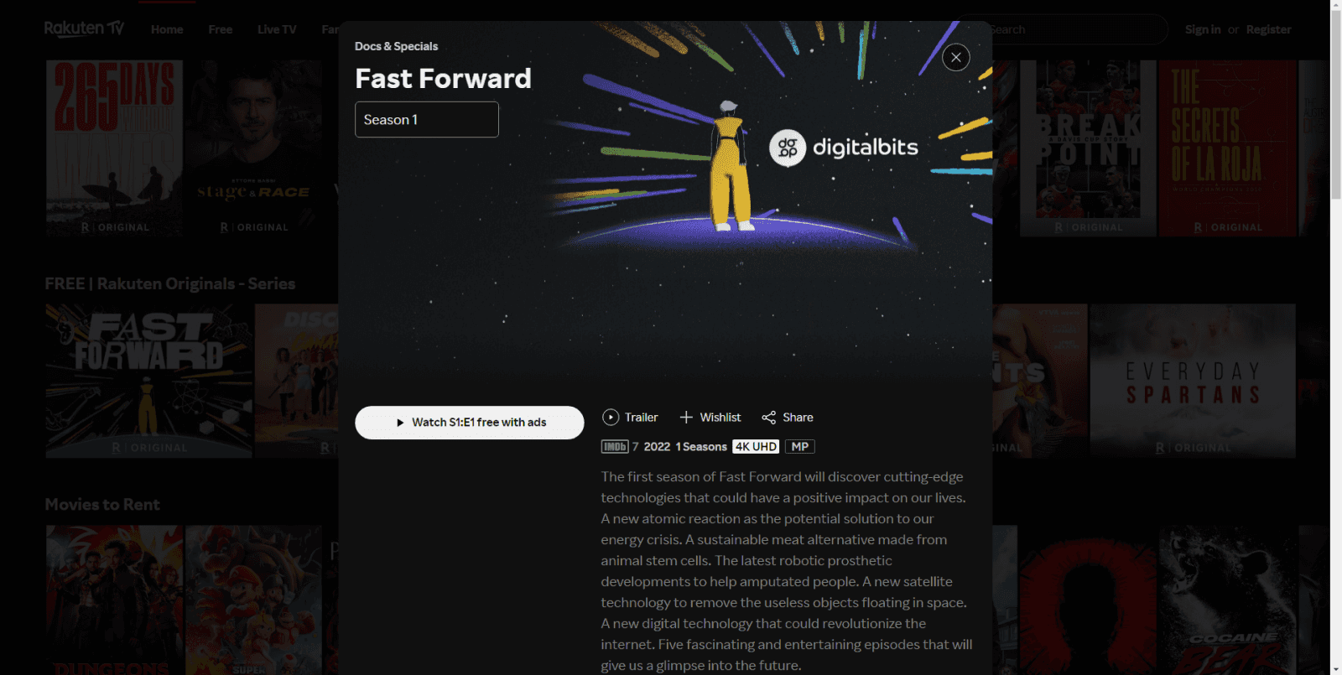This screenshot has height=675, width=1342.
Task: Click the Rakuten TV logo
Action: (x=84, y=29)
